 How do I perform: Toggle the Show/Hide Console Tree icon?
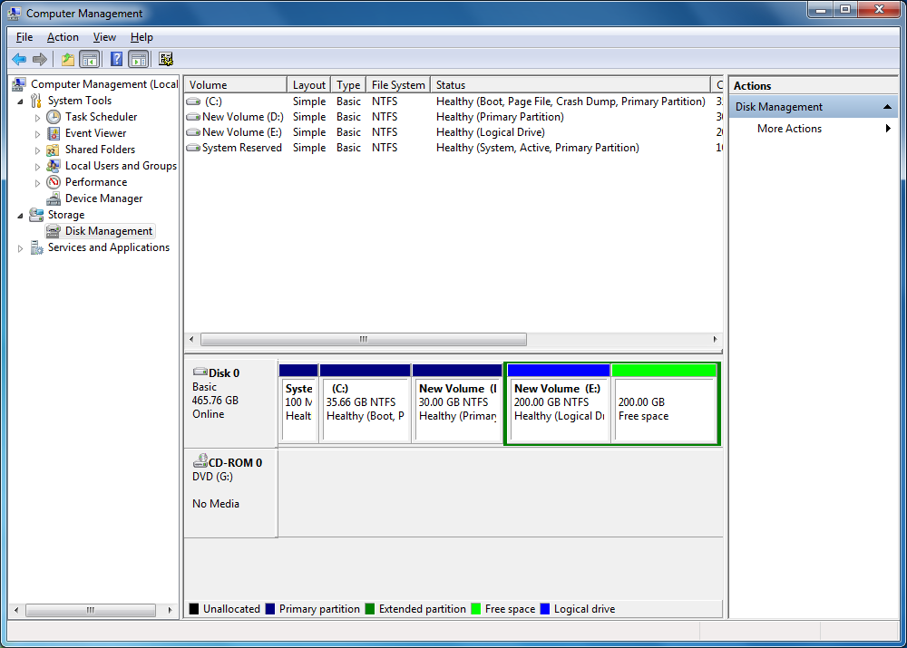pyautogui.click(x=89, y=59)
